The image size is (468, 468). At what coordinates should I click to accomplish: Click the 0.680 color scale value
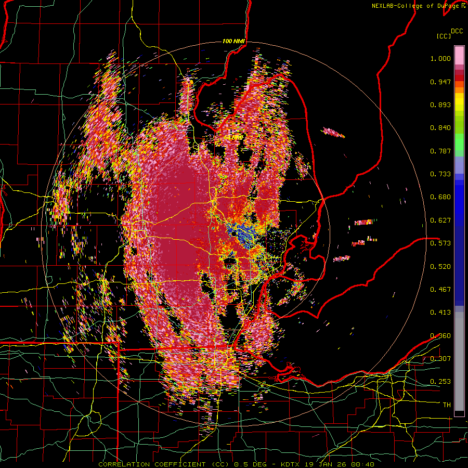tap(440, 197)
